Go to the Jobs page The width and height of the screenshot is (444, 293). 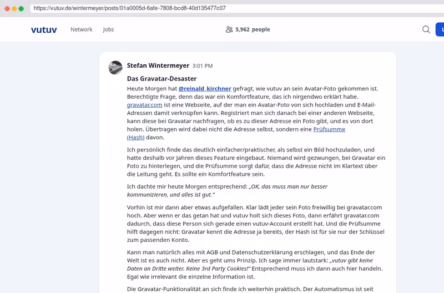pyautogui.click(x=108, y=29)
